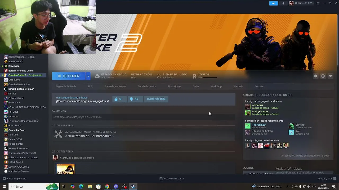339x190 pixels.
Task: Open Gestionar descargas
Action: pyautogui.click(x=172, y=179)
